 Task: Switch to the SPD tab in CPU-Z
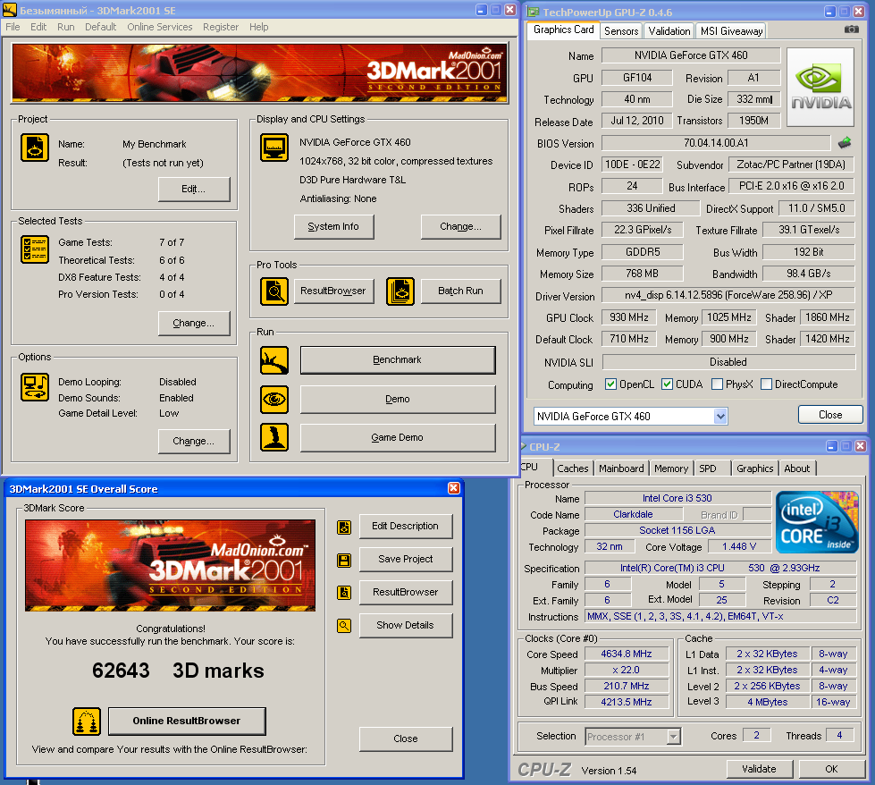(x=708, y=468)
